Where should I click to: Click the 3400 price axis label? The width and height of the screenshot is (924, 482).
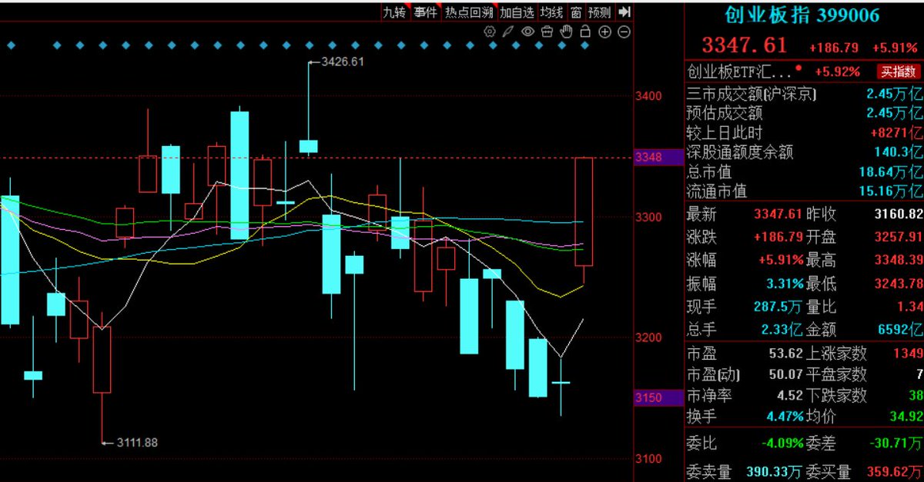(649, 97)
